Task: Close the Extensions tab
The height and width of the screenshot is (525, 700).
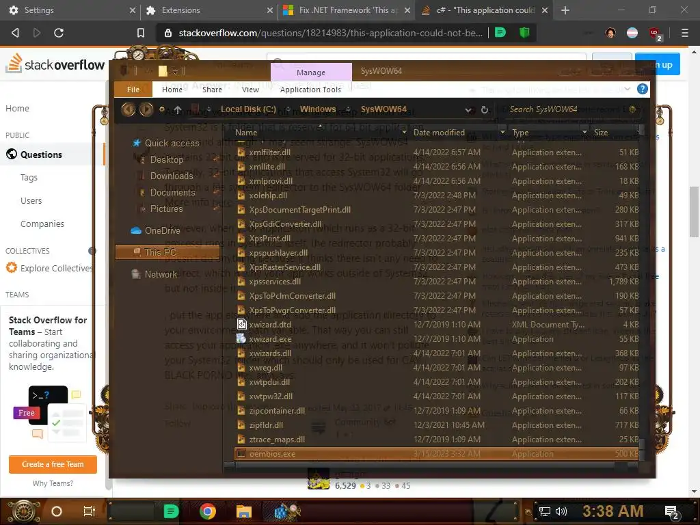Action: click(x=269, y=10)
